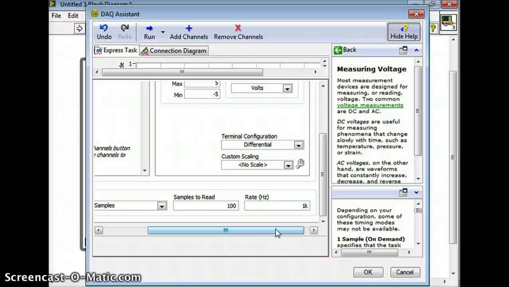Go Back in the help panel
The image size is (509, 287).
coord(345,50)
